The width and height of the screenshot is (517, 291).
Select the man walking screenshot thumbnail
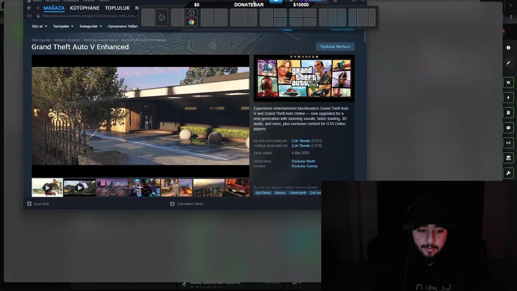point(177,188)
